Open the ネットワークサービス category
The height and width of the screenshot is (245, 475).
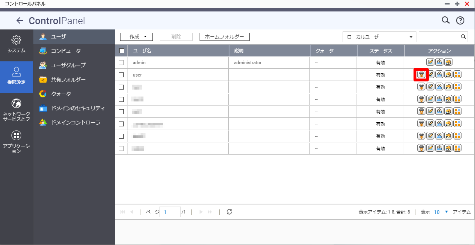point(16,110)
